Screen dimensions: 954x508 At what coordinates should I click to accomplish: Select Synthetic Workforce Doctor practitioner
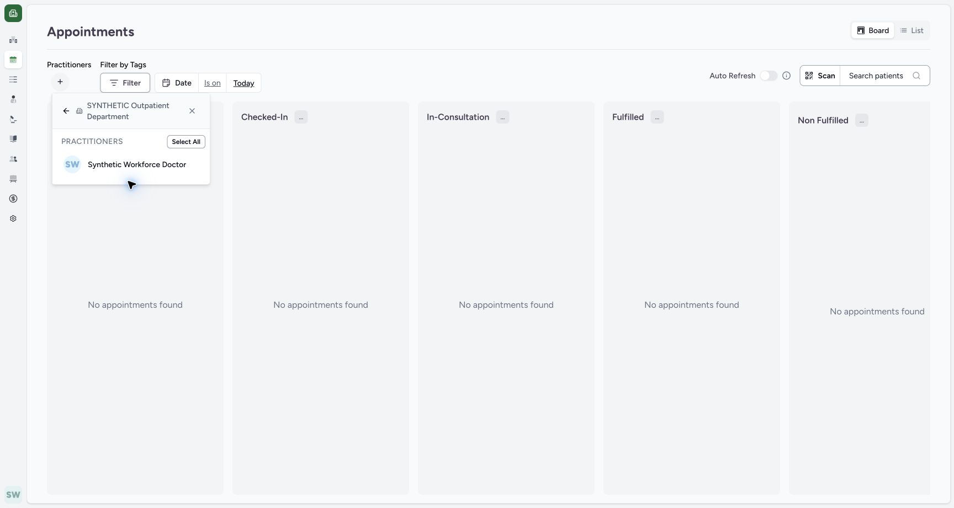[131, 164]
